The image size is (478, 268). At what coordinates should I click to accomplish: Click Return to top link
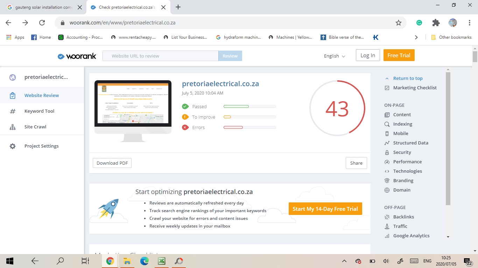408,78
